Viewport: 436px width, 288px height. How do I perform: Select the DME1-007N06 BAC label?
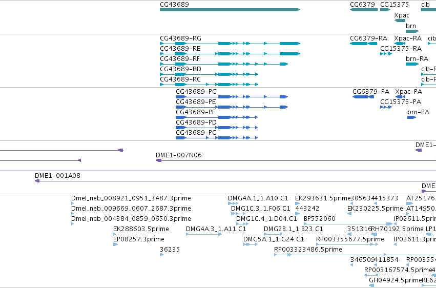click(x=178, y=155)
